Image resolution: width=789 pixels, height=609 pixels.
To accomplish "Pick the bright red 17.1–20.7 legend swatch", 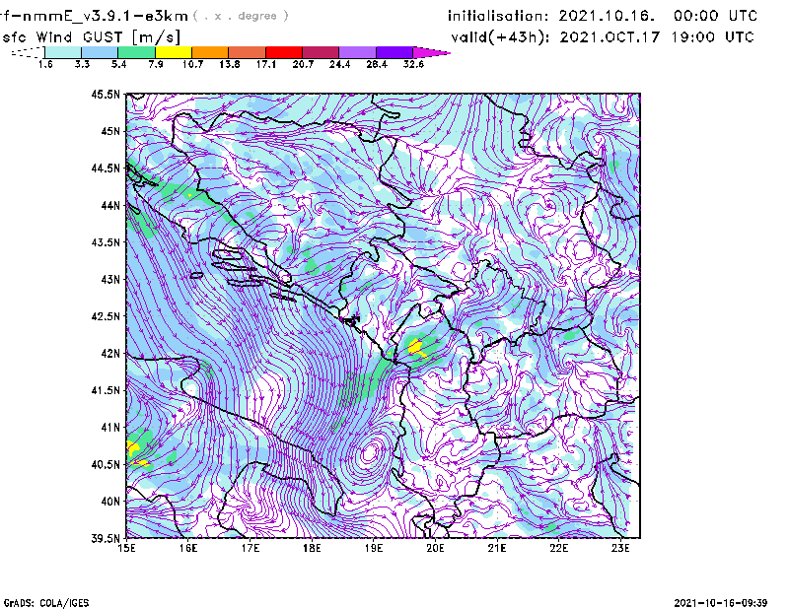I will click(284, 52).
